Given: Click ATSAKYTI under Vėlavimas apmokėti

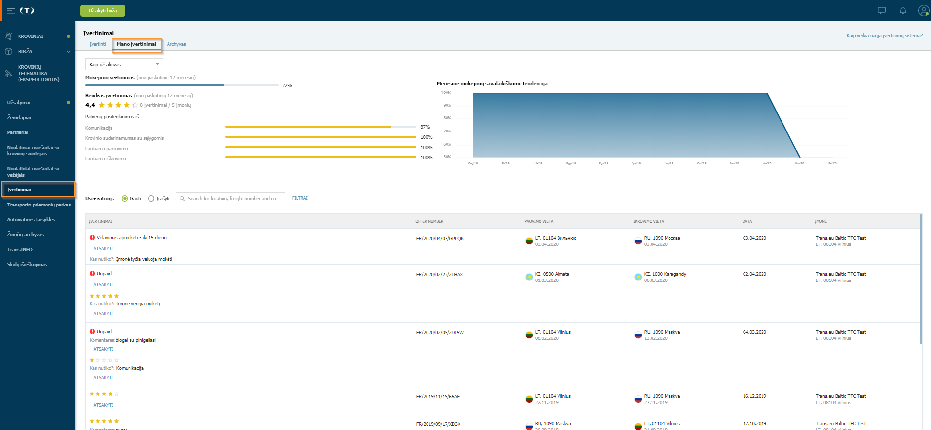Looking at the screenshot, I should coord(103,249).
